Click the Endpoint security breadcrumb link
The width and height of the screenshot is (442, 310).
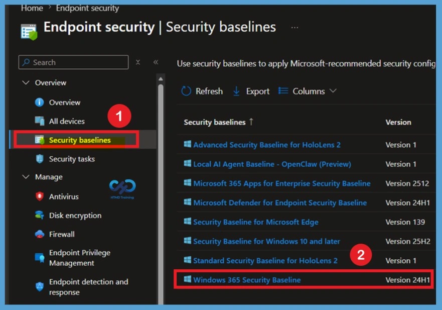pyautogui.click(x=87, y=8)
